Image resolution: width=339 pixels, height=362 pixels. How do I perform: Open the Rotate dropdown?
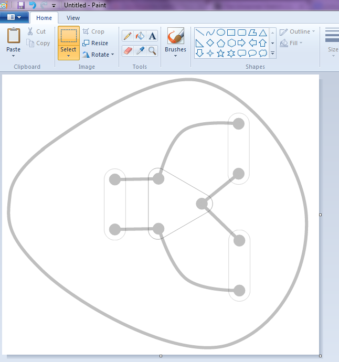point(98,55)
